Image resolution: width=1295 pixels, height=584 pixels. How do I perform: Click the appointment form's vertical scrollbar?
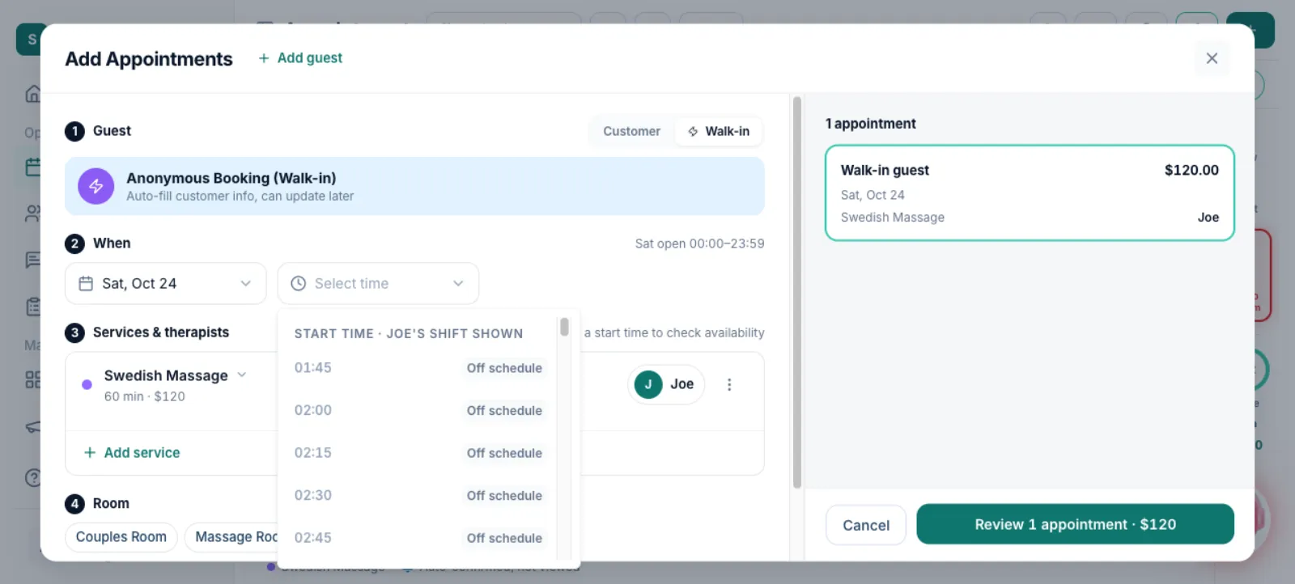[797, 291]
